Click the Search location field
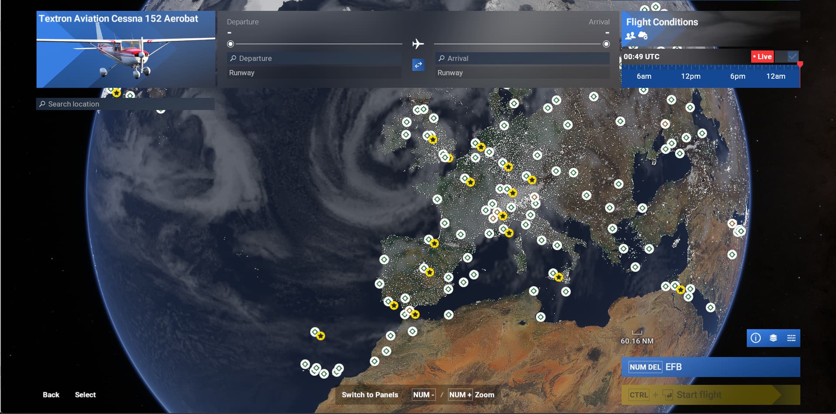Viewport: 836px width, 414px height. (125, 104)
